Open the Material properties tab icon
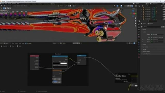This screenshot has height=93, width=165. click(139, 55)
